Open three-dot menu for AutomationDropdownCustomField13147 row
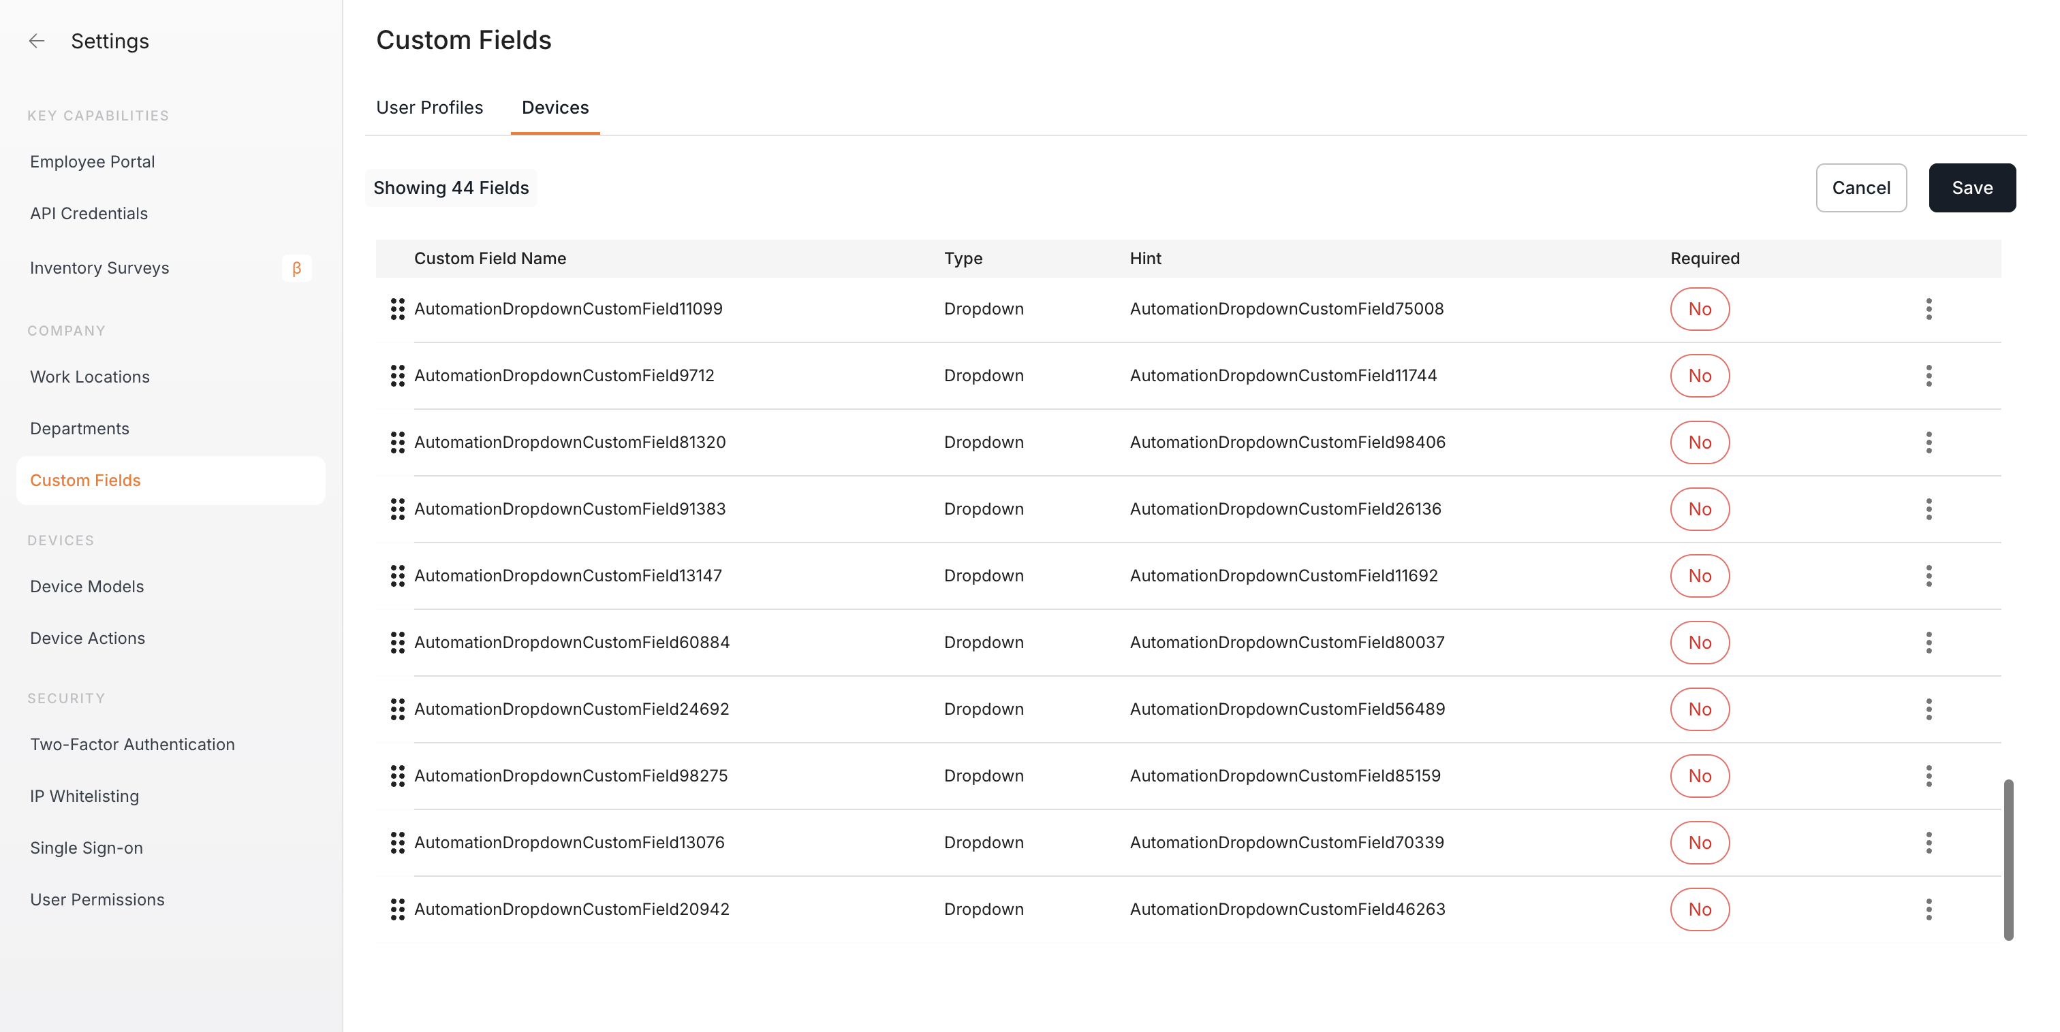Image resolution: width=2060 pixels, height=1032 pixels. (x=1929, y=577)
